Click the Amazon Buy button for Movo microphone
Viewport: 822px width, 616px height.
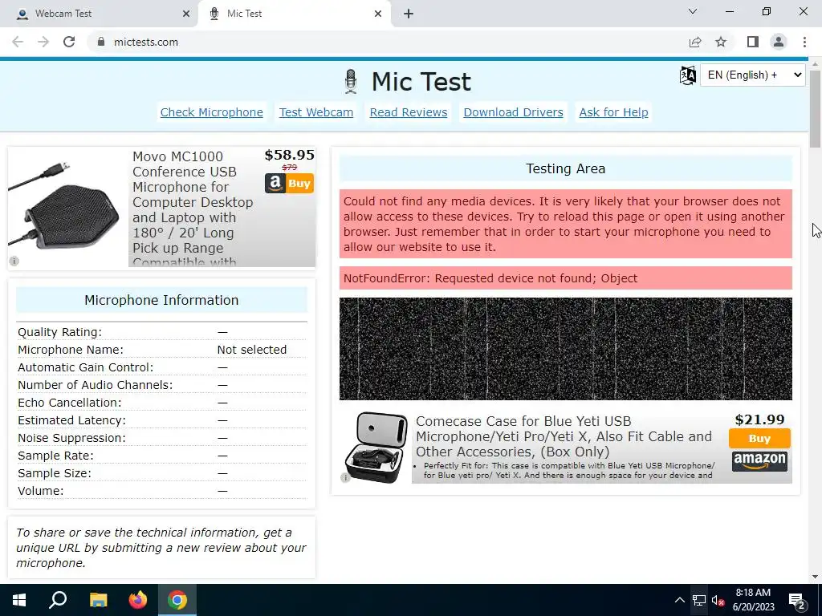[289, 184]
